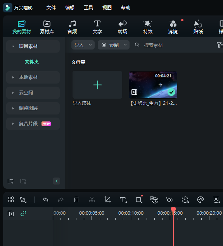Open the timeline layout grid icon

point(11,200)
